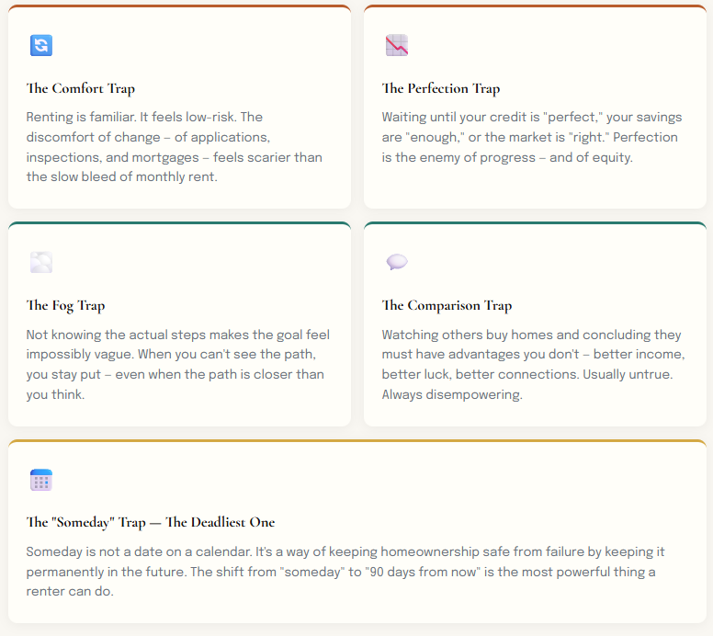Viewport: 713px width, 636px height.
Task: Click the blue refresh arrows icon
Action: 41,46
